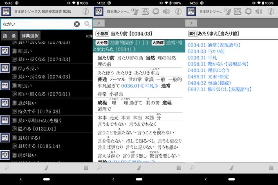Tap the info icon on the 索引 あたりまえ screen
This screenshot has width=278, height=185.
coord(271,11)
